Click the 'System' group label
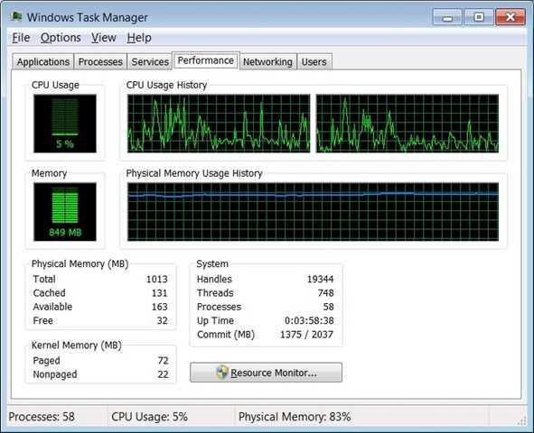This screenshot has width=534, height=433. pyautogui.click(x=212, y=264)
